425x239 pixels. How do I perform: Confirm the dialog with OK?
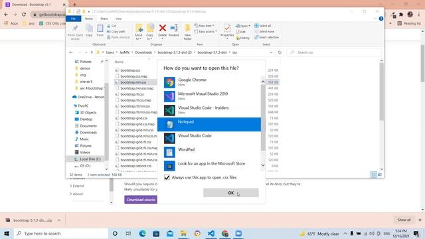231,193
